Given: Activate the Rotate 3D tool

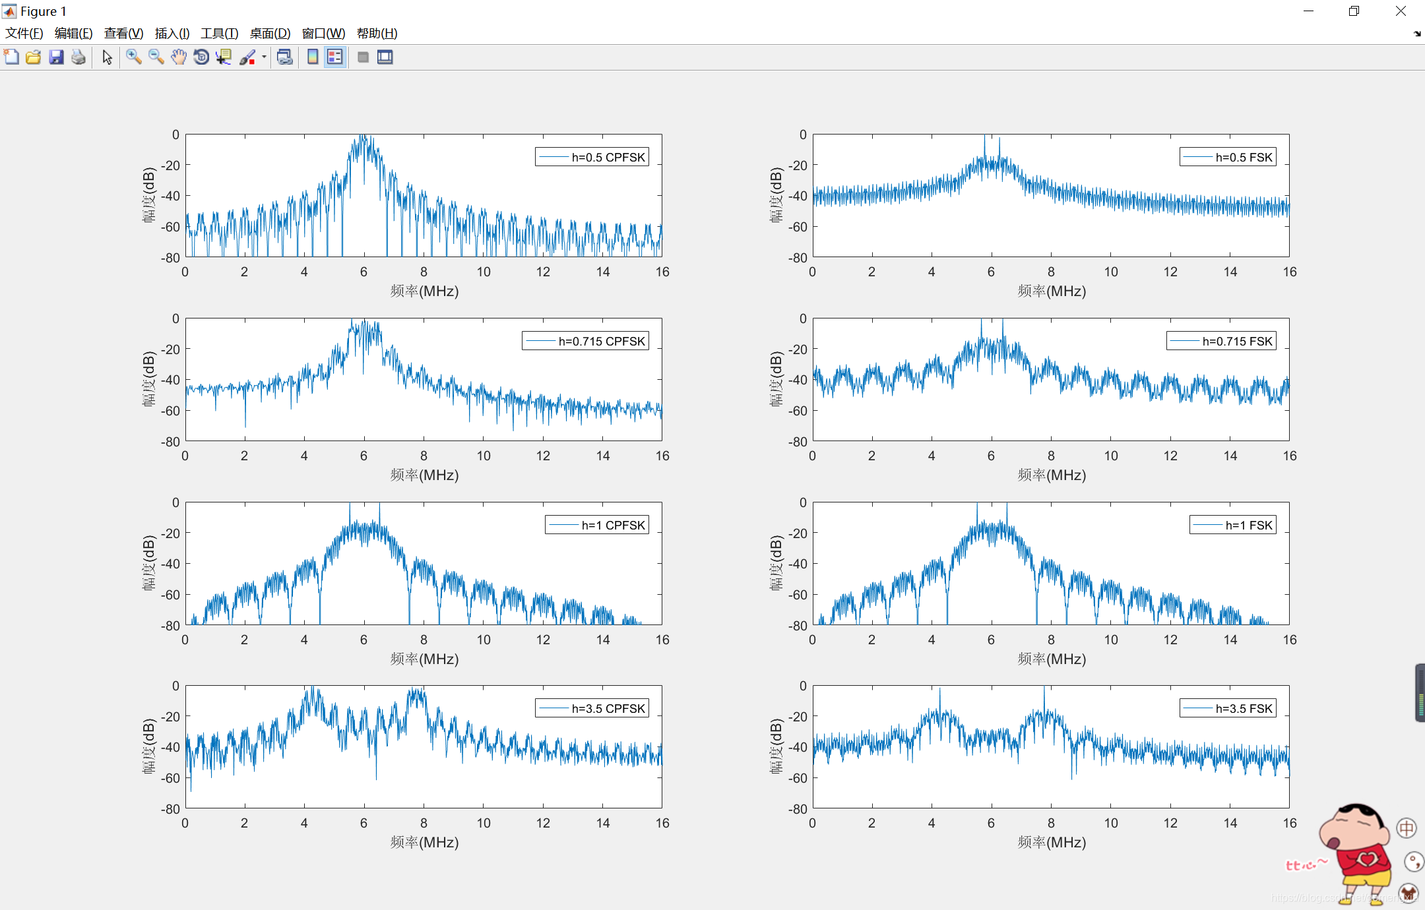Looking at the screenshot, I should pos(201,57).
